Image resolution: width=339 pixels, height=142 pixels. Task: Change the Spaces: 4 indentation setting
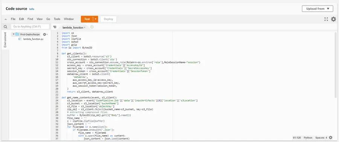321,138
